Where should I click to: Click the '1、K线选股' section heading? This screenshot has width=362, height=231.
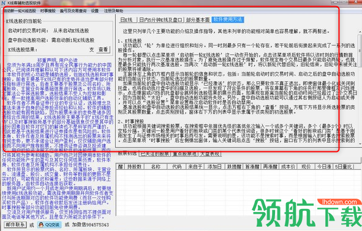pos(130,41)
